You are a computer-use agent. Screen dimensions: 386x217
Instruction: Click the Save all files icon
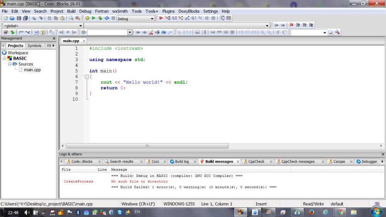click(25, 18)
